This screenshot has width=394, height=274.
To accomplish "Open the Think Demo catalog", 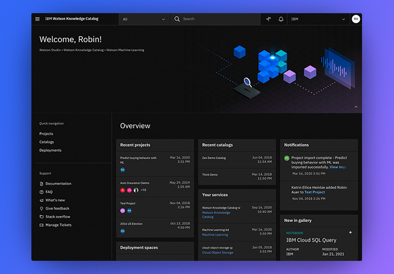I will point(210,175).
